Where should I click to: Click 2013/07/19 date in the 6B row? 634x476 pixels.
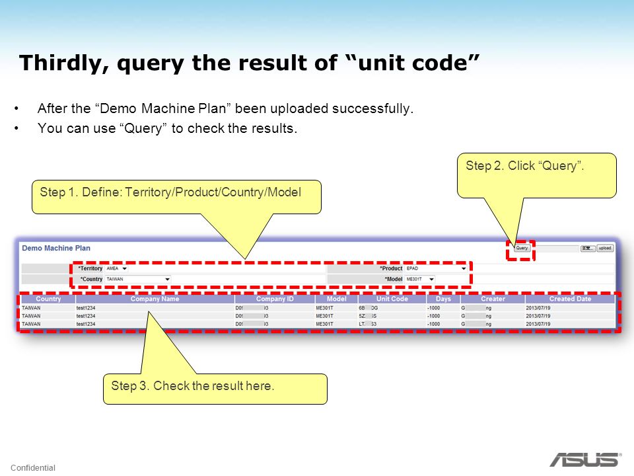coord(538,308)
